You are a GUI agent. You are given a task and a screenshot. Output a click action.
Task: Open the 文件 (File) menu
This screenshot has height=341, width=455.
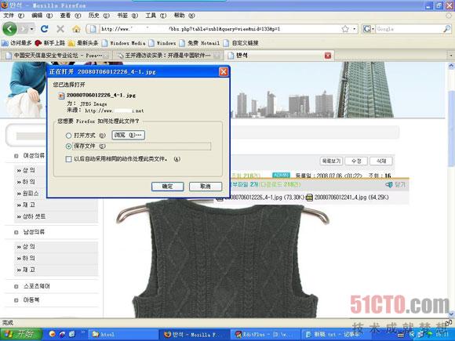coord(13,16)
